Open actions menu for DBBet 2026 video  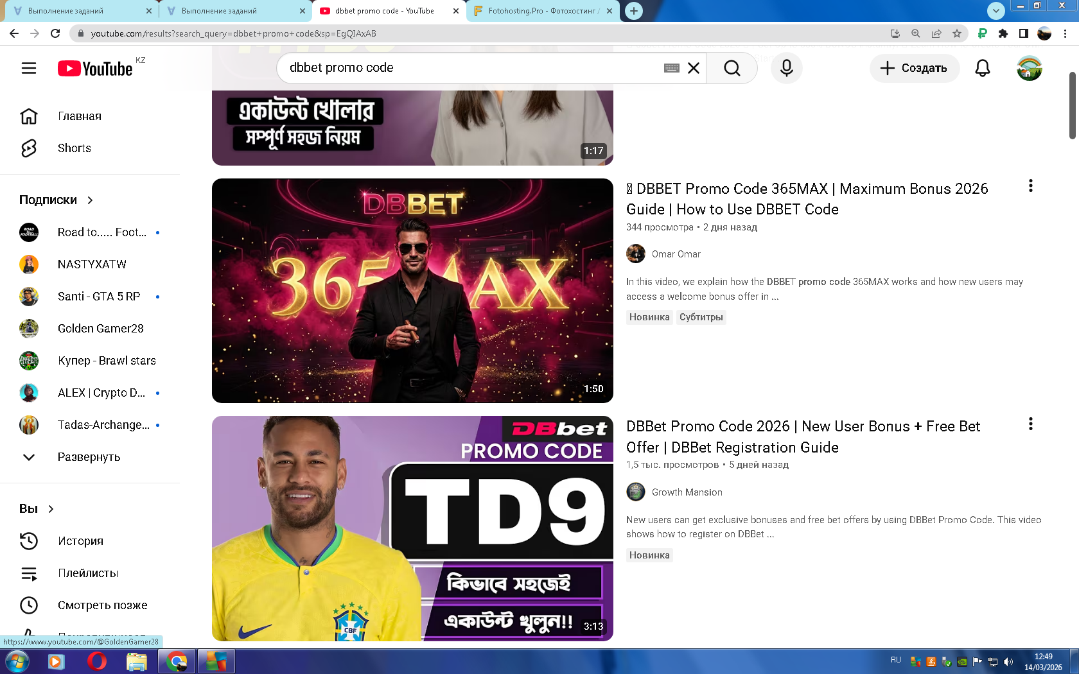[x=1031, y=424]
